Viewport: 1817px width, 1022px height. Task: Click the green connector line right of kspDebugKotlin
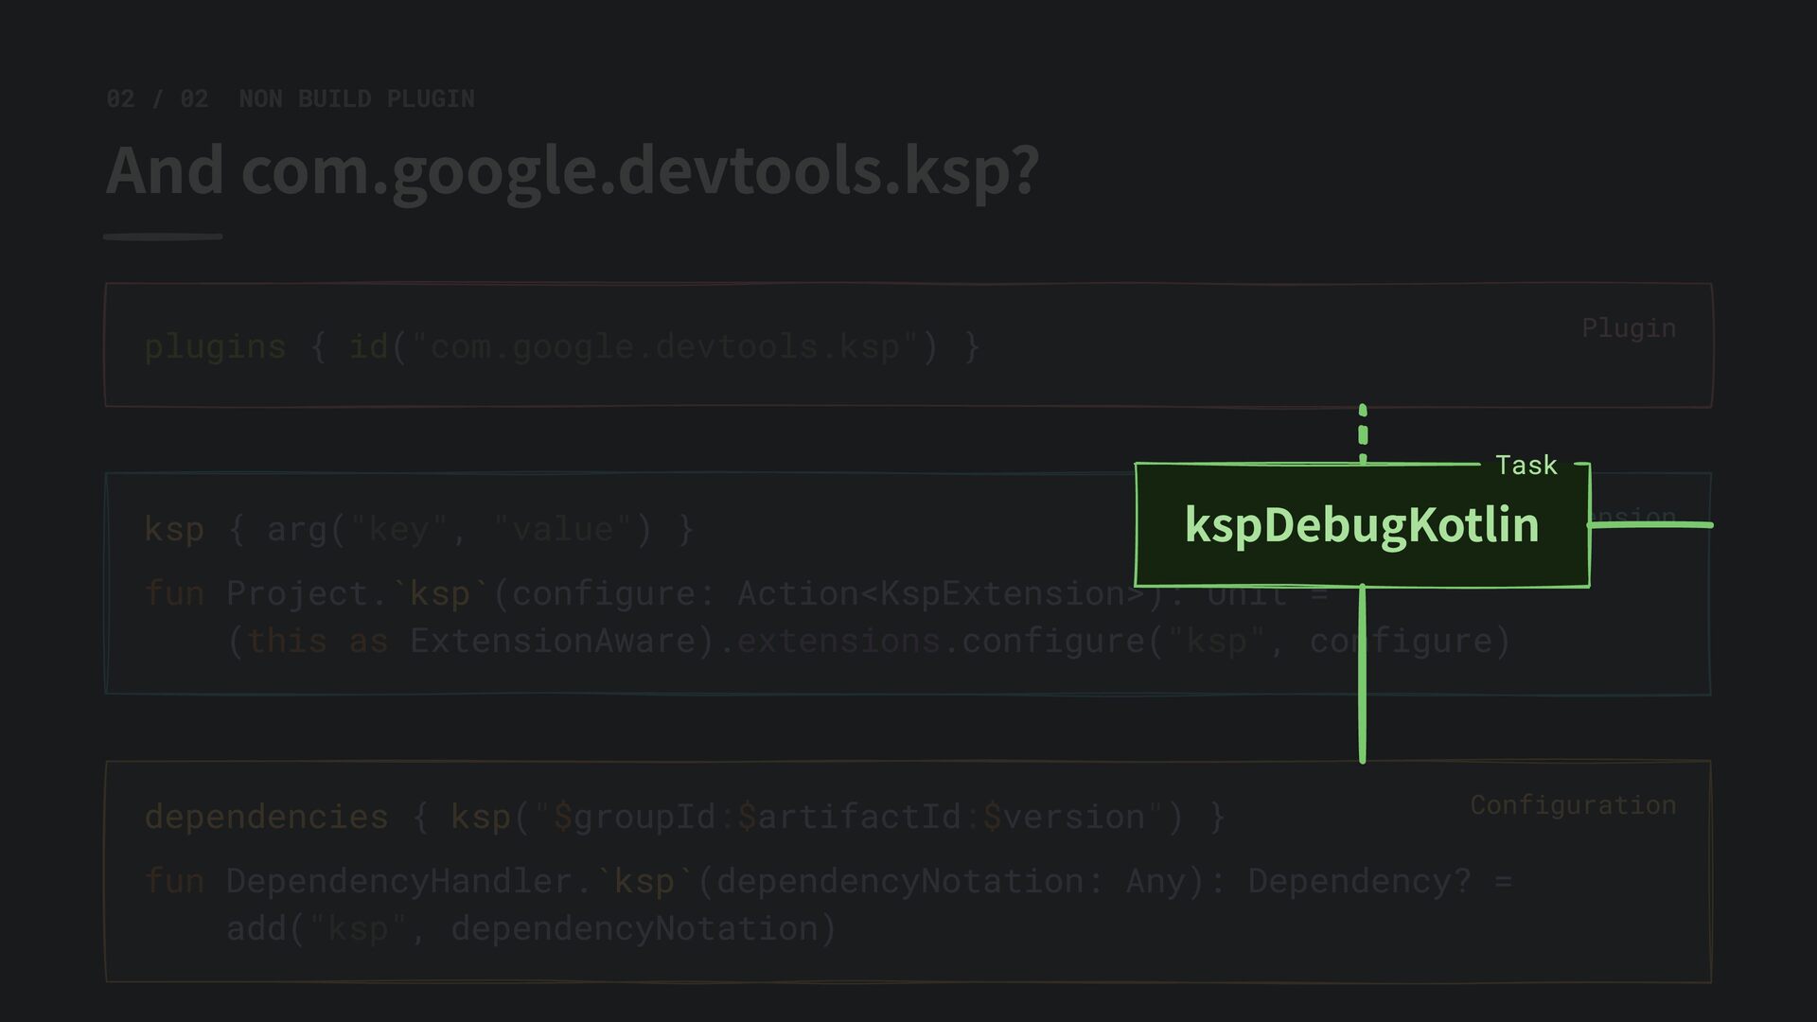pos(1651,524)
